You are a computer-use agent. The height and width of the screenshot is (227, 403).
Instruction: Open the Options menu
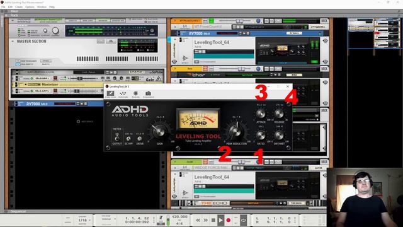[x=30, y=7]
